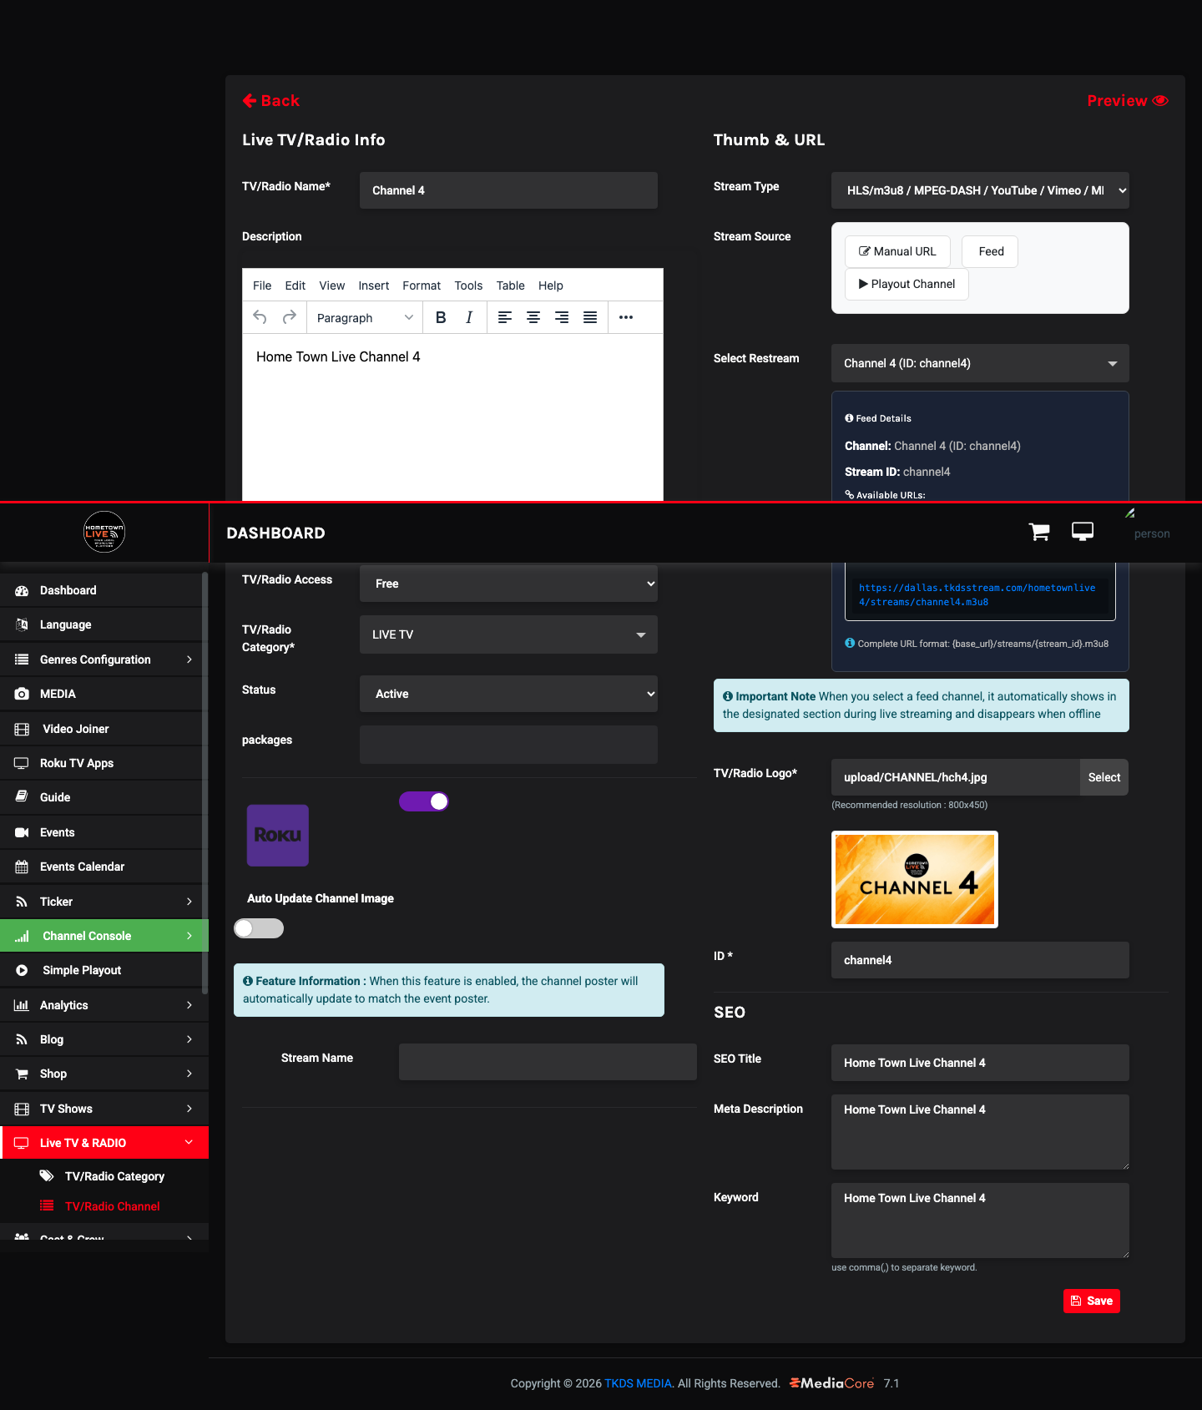
Task: Open the Preview eye link
Action: coord(1127,101)
